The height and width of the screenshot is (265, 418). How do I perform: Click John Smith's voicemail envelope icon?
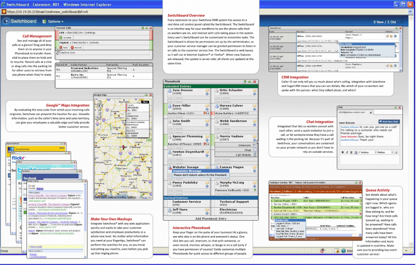(207, 121)
